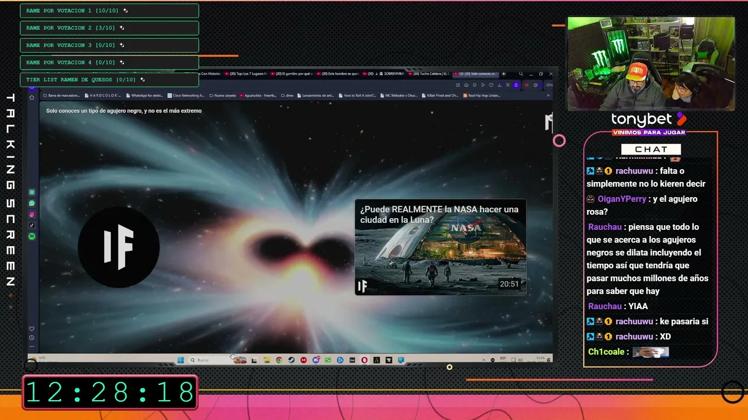The width and height of the screenshot is (748, 420).
Task: Open the 'WhatsApp for desktop' bookmark
Action: click(144, 95)
